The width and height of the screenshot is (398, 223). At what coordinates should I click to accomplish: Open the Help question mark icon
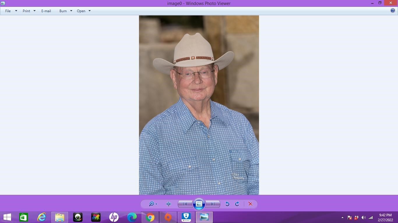point(393,11)
